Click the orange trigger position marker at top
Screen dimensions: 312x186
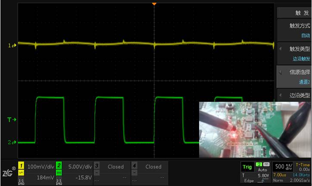[x=154, y=3]
